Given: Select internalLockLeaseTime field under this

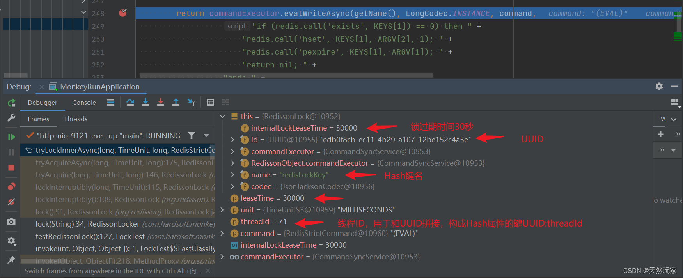Looking at the screenshot, I should coord(304,128).
